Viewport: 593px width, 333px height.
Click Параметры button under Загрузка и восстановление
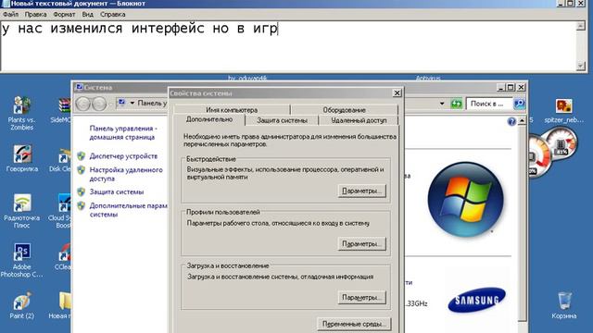coord(361,298)
